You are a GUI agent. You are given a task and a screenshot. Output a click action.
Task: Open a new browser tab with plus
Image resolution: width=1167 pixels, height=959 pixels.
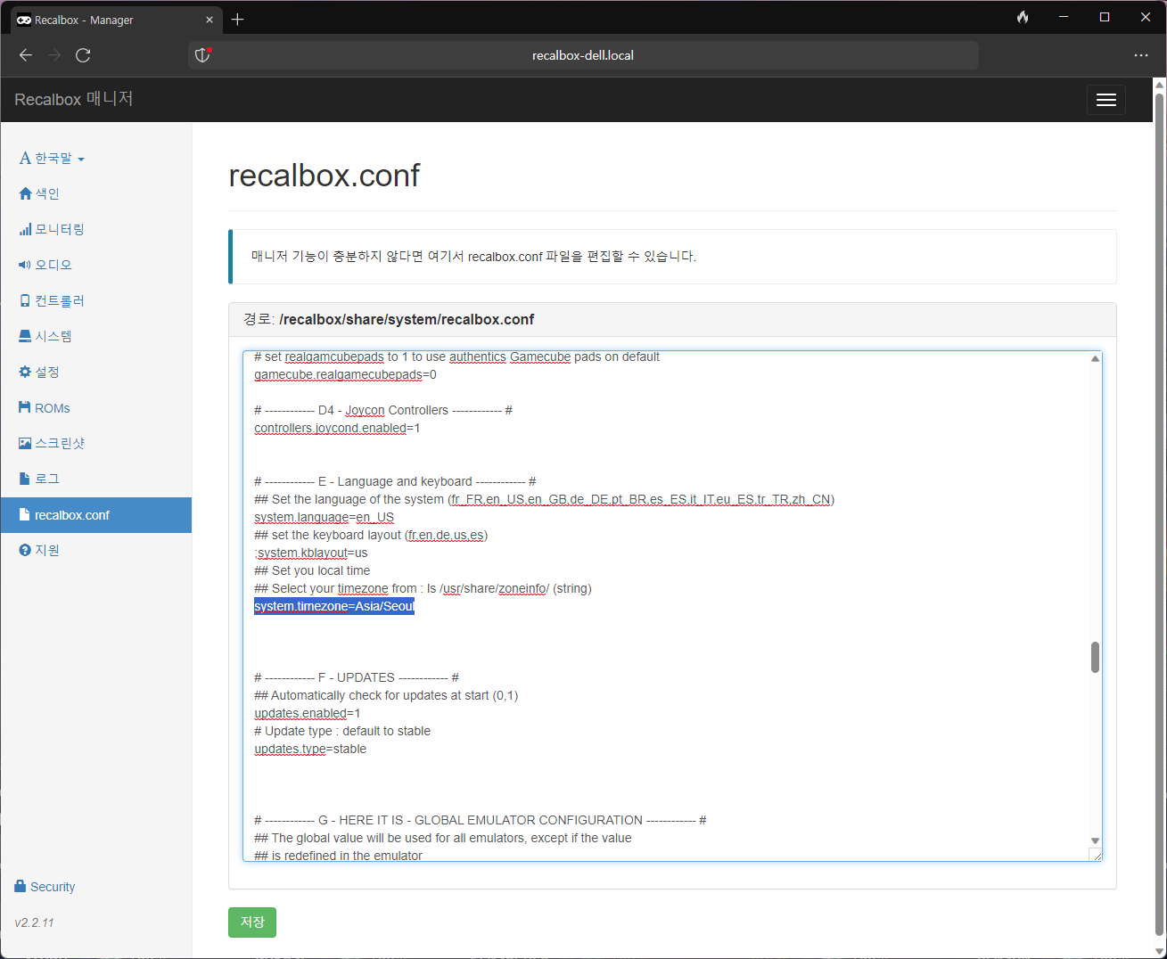click(x=237, y=20)
